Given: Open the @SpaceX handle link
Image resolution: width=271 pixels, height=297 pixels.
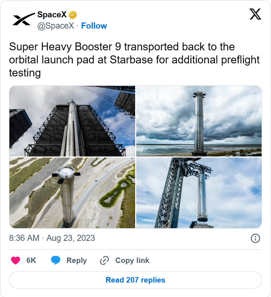Looking at the screenshot, I should [55, 26].
